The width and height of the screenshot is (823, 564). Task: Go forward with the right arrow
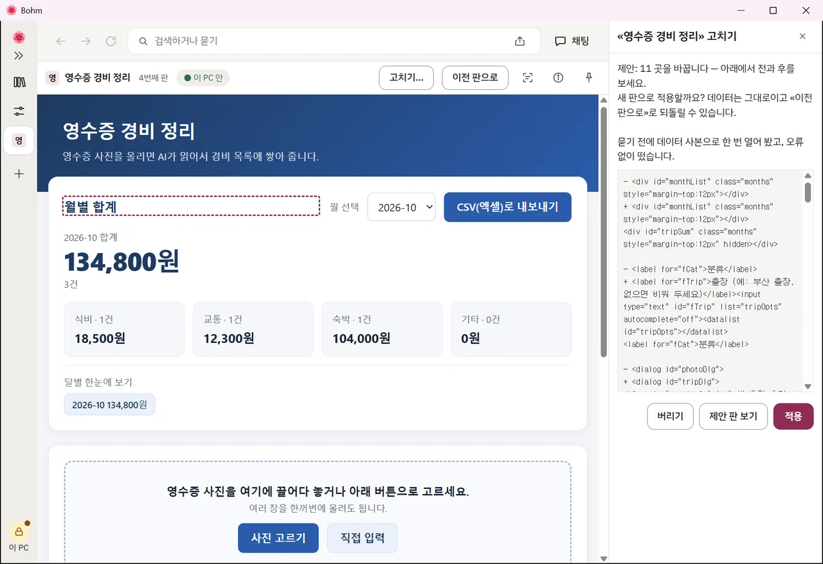click(x=86, y=41)
